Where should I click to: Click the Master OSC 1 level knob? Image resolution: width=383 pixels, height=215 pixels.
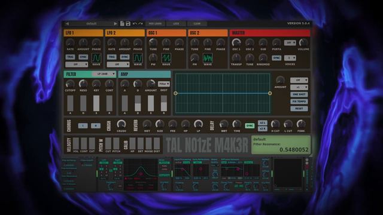point(236,42)
